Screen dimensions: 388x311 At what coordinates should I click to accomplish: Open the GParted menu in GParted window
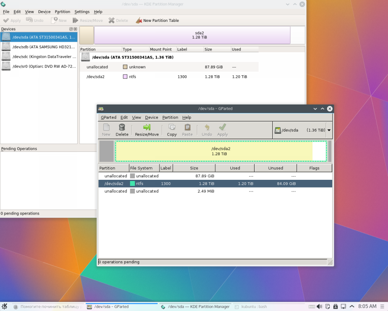click(108, 117)
